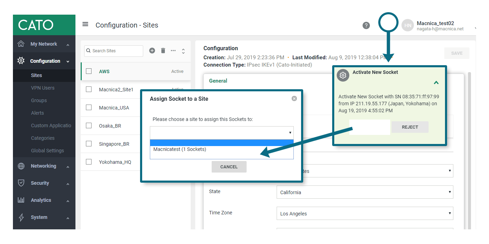
Task: Open the State dropdown showing California
Action: [365, 192]
